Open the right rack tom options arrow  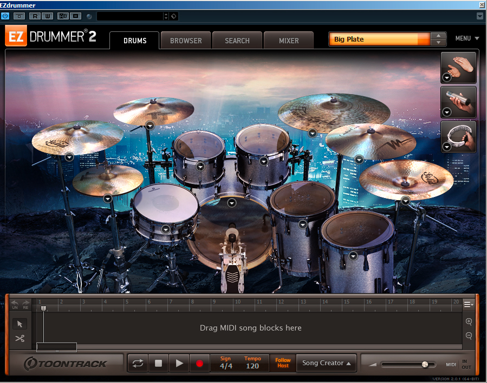pyautogui.click(x=264, y=161)
